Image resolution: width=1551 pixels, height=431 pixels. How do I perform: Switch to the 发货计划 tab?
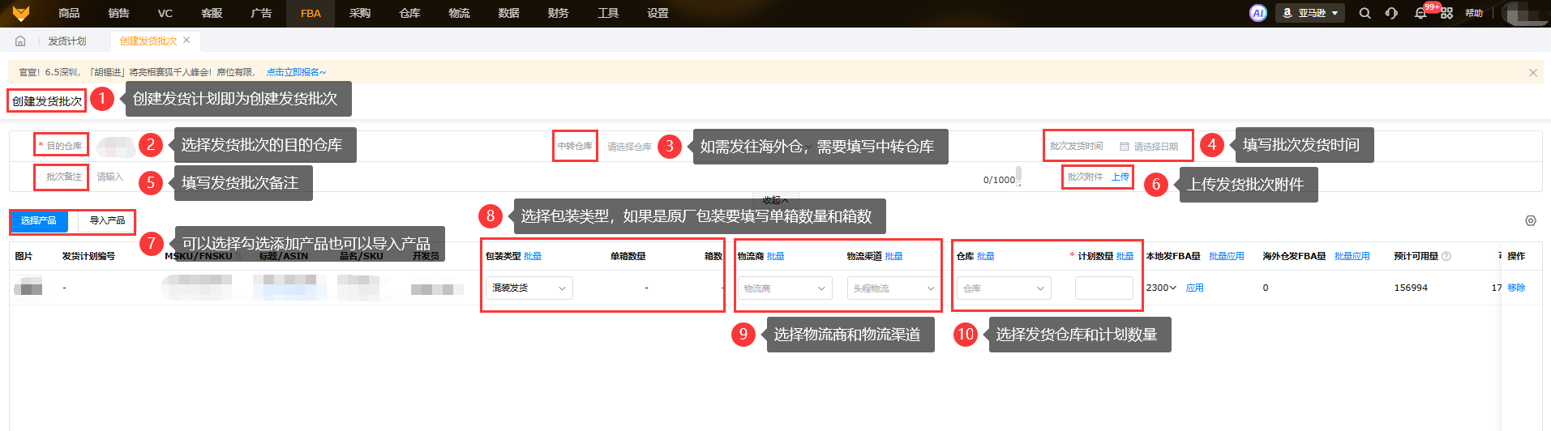(x=66, y=41)
